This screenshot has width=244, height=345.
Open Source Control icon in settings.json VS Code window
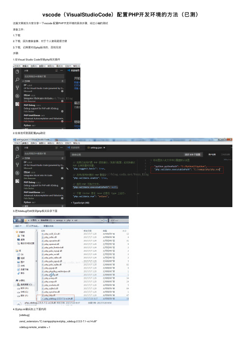click(17, 165)
